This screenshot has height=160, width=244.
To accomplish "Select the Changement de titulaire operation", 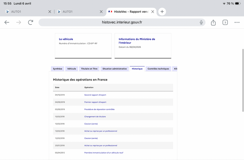I will click(95, 116).
